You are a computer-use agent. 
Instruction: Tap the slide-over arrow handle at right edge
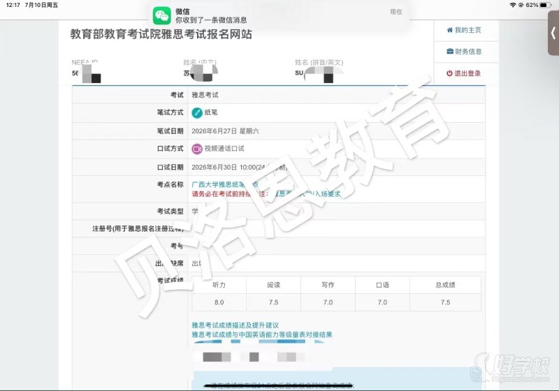[553, 33]
